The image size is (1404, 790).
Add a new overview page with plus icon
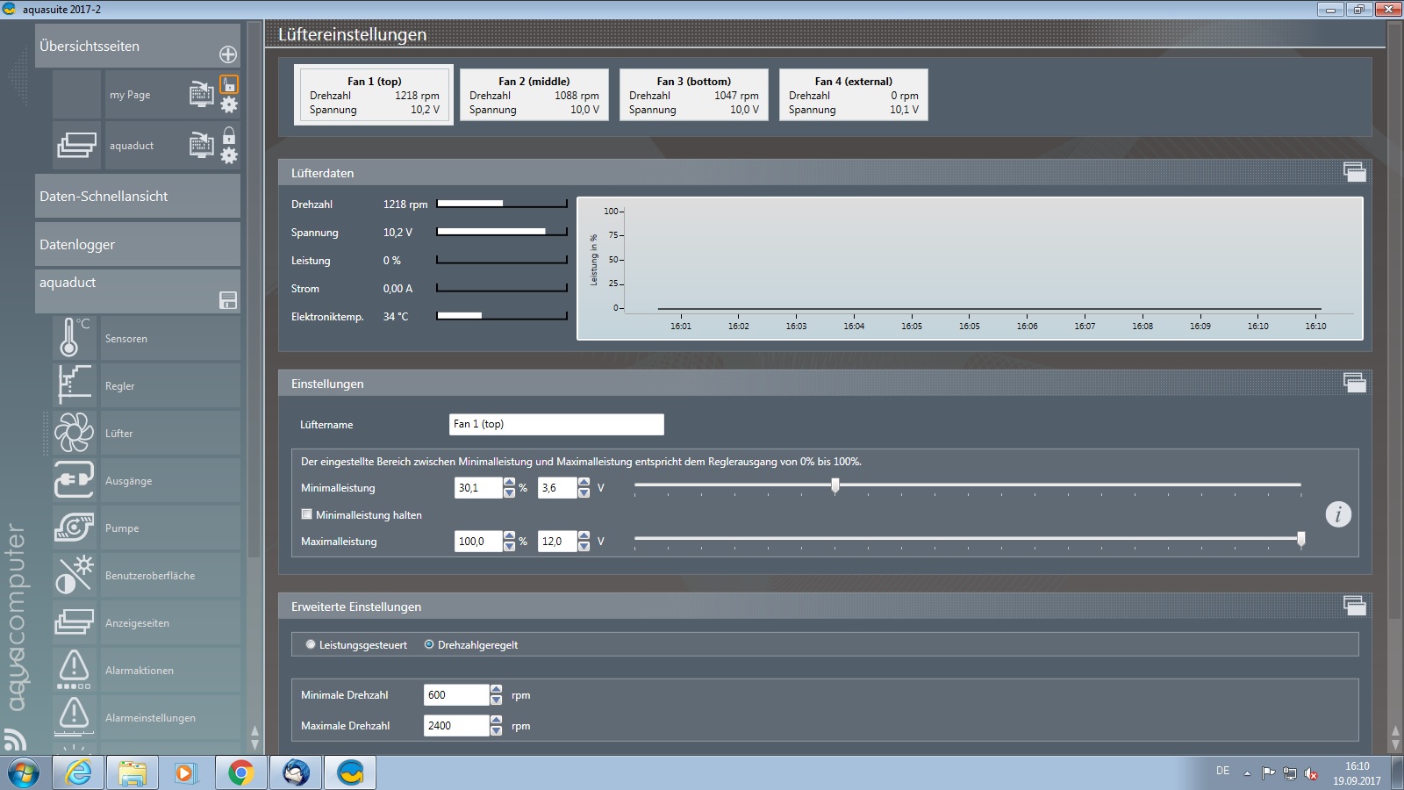(x=228, y=54)
